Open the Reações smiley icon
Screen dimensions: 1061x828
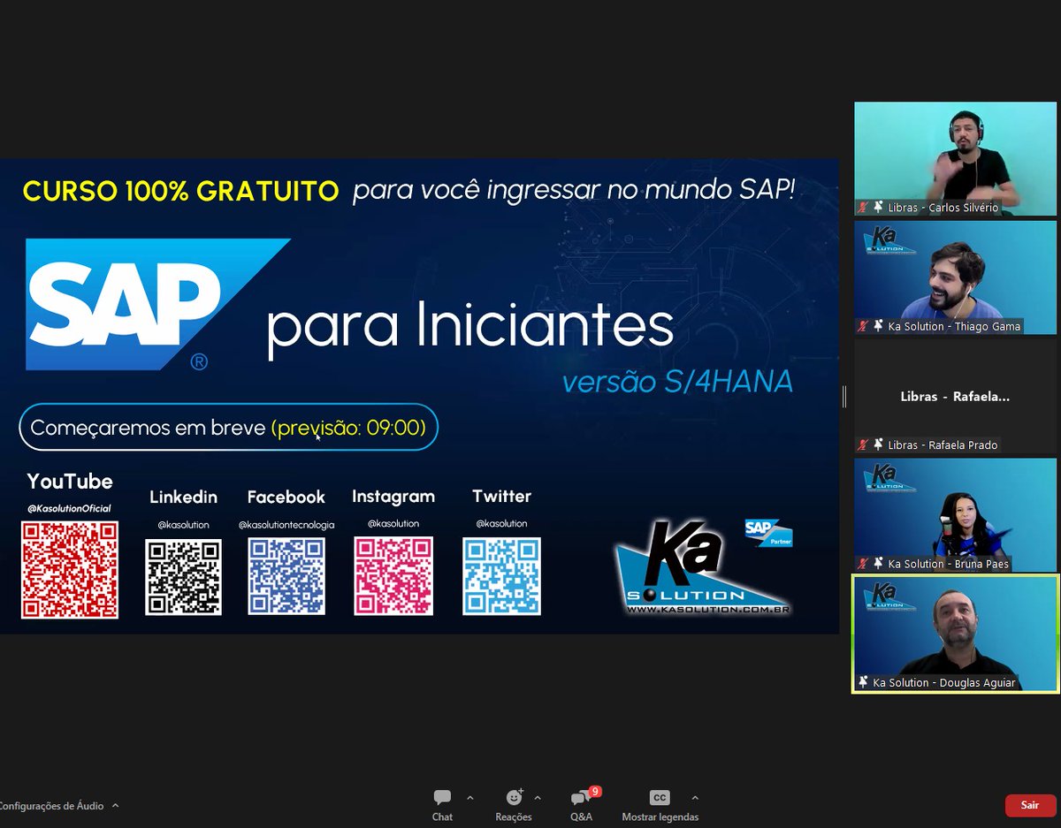(514, 797)
